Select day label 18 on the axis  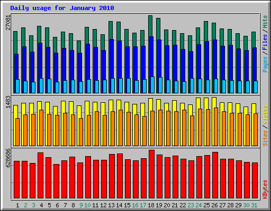(x=151, y=205)
